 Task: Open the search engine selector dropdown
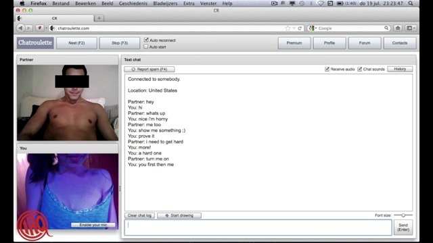point(313,28)
